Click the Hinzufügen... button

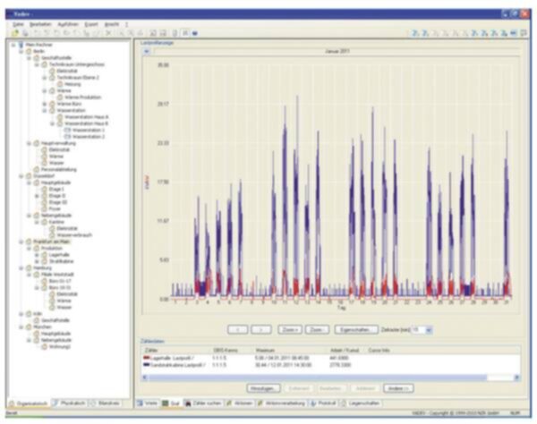click(263, 388)
